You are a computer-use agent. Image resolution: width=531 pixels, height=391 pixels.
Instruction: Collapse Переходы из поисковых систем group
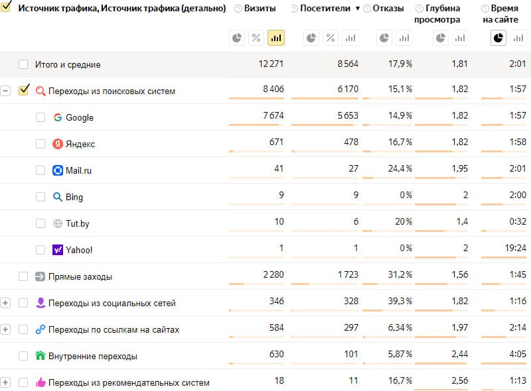point(5,91)
